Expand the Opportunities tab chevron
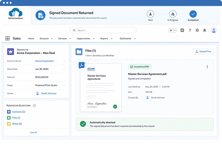 click(93, 39)
